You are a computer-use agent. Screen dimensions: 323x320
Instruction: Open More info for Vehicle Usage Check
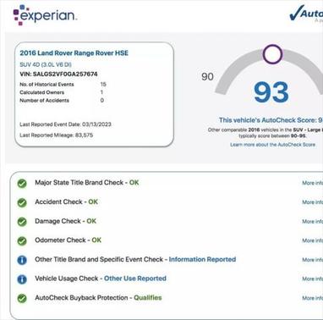[x=313, y=279]
